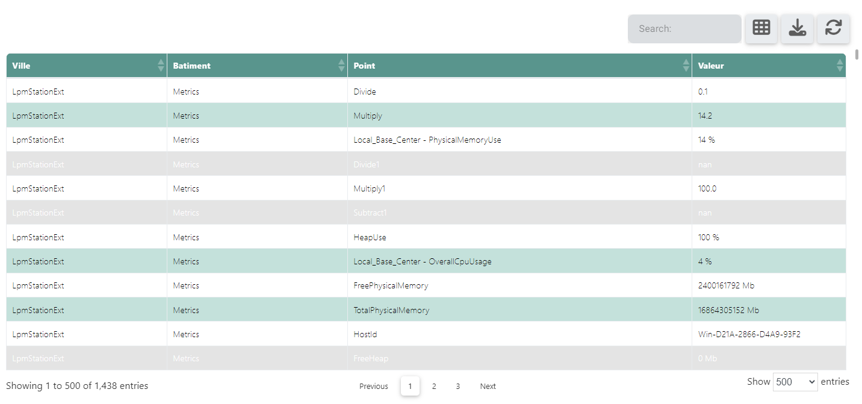Go to page 2 of the table
Viewport: 862px width, 404px height.
(434, 386)
